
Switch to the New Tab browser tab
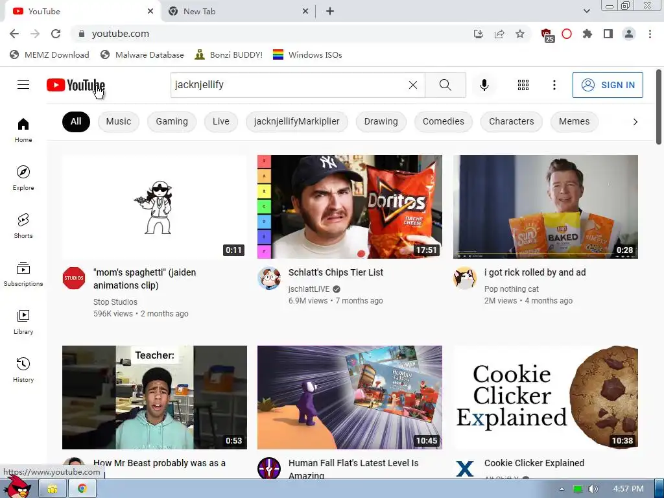(239, 12)
